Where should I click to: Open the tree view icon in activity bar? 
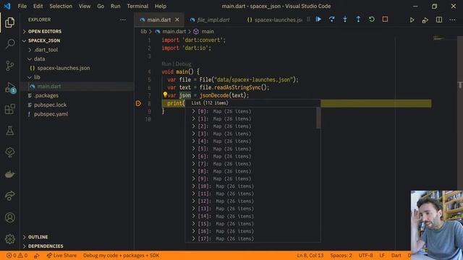(x=9, y=152)
